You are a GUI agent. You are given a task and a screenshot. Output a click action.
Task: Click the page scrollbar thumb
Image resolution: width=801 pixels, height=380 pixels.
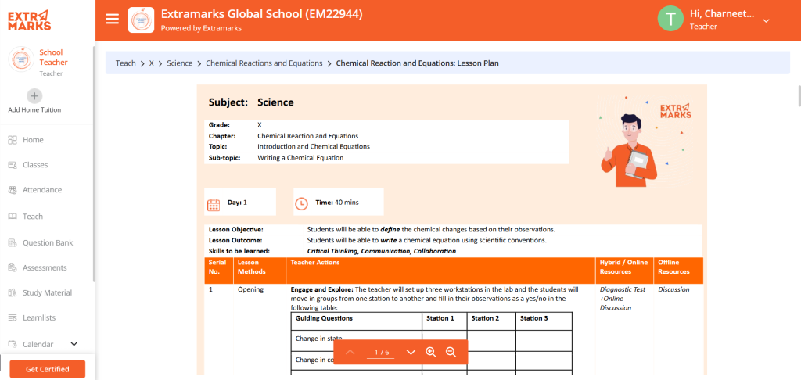(x=799, y=96)
